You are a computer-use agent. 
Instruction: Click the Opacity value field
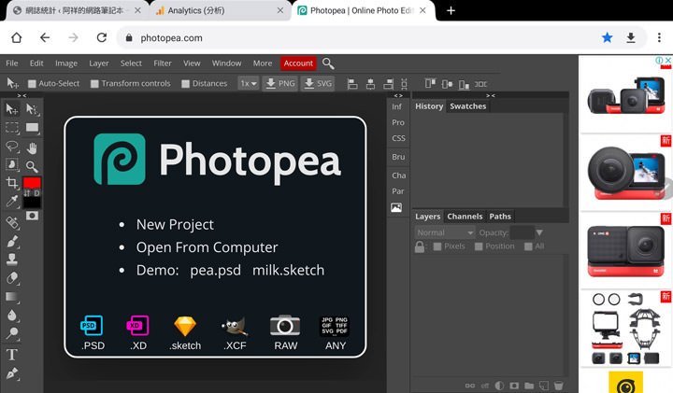(x=523, y=232)
